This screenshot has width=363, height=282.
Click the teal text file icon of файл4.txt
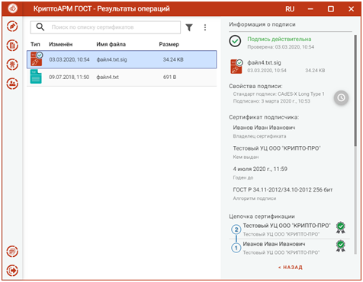coord(36,77)
